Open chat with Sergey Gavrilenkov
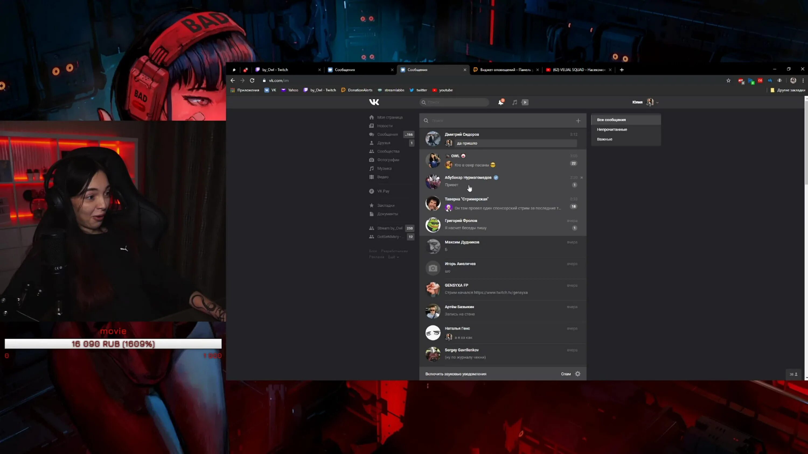This screenshot has width=808, height=454. (x=503, y=354)
